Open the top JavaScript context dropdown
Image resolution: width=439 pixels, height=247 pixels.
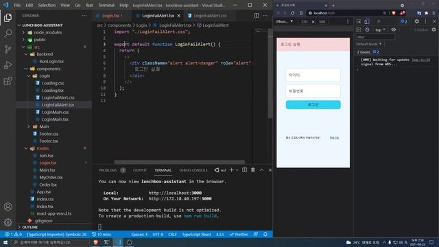(380, 30)
